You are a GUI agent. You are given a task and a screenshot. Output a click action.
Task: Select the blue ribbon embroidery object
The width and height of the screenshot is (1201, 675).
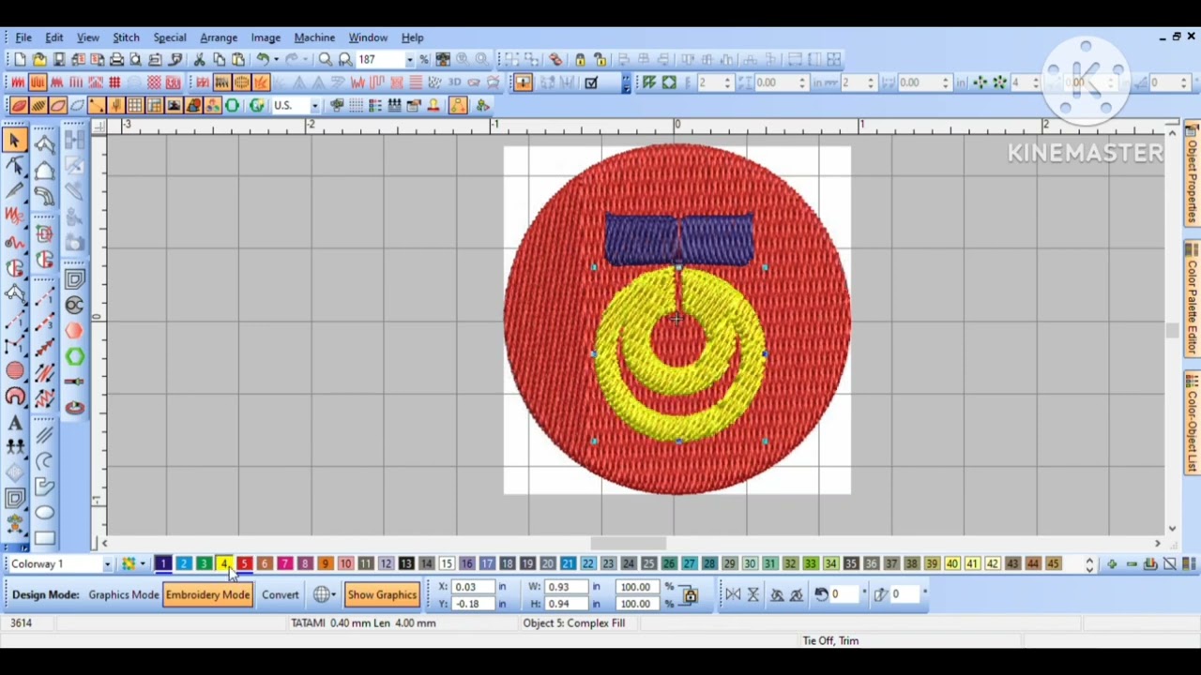point(679,239)
